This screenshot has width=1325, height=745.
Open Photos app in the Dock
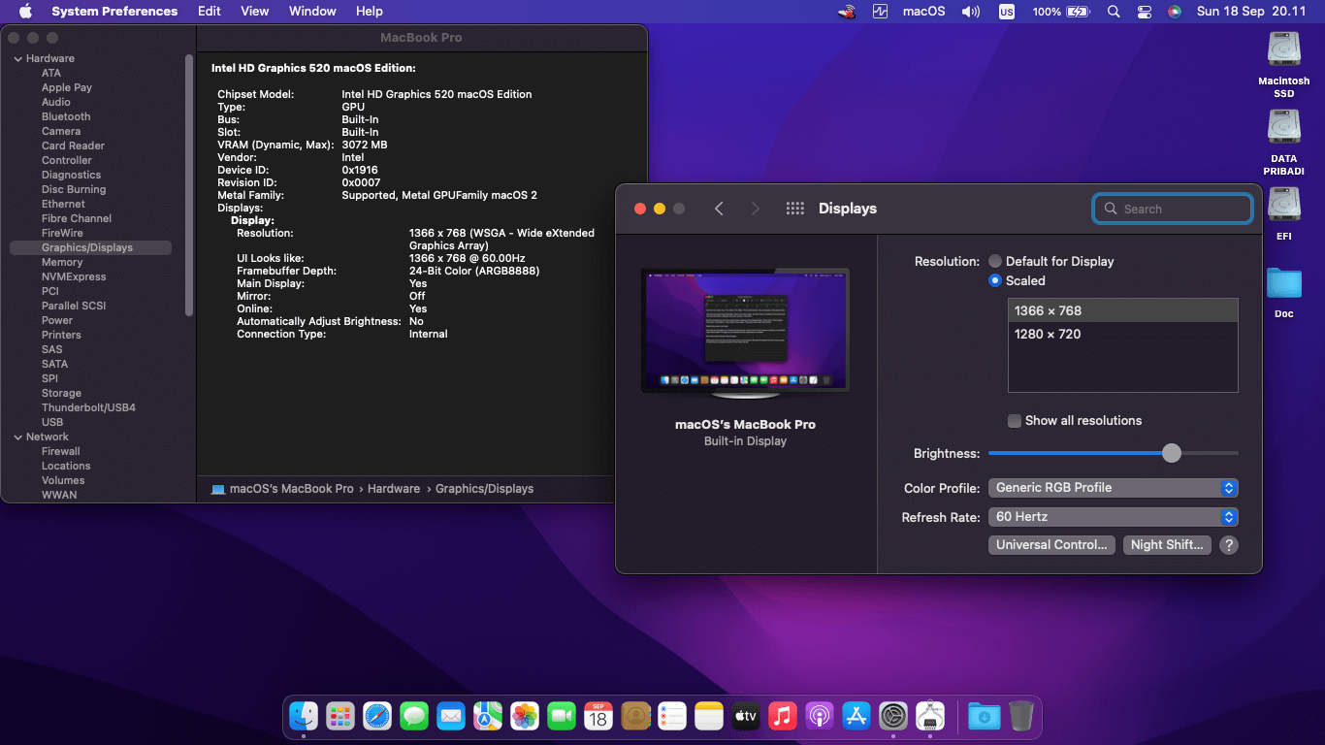coord(525,717)
